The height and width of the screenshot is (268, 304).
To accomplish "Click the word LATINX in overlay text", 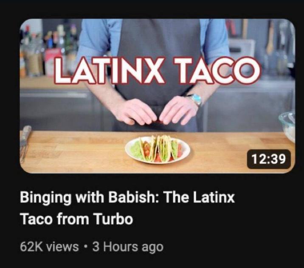I will coord(109,70).
